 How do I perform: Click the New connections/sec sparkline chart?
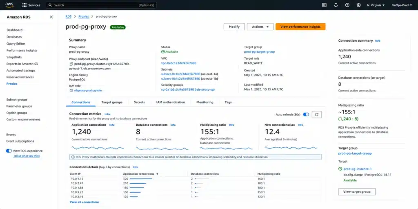(291, 148)
